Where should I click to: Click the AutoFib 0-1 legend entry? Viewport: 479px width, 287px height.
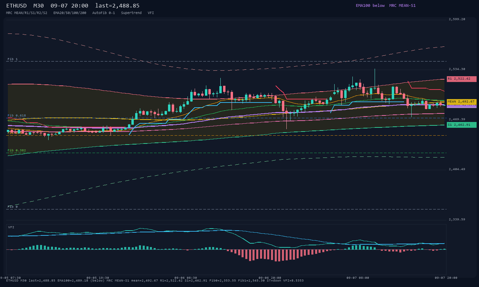pyautogui.click(x=104, y=13)
